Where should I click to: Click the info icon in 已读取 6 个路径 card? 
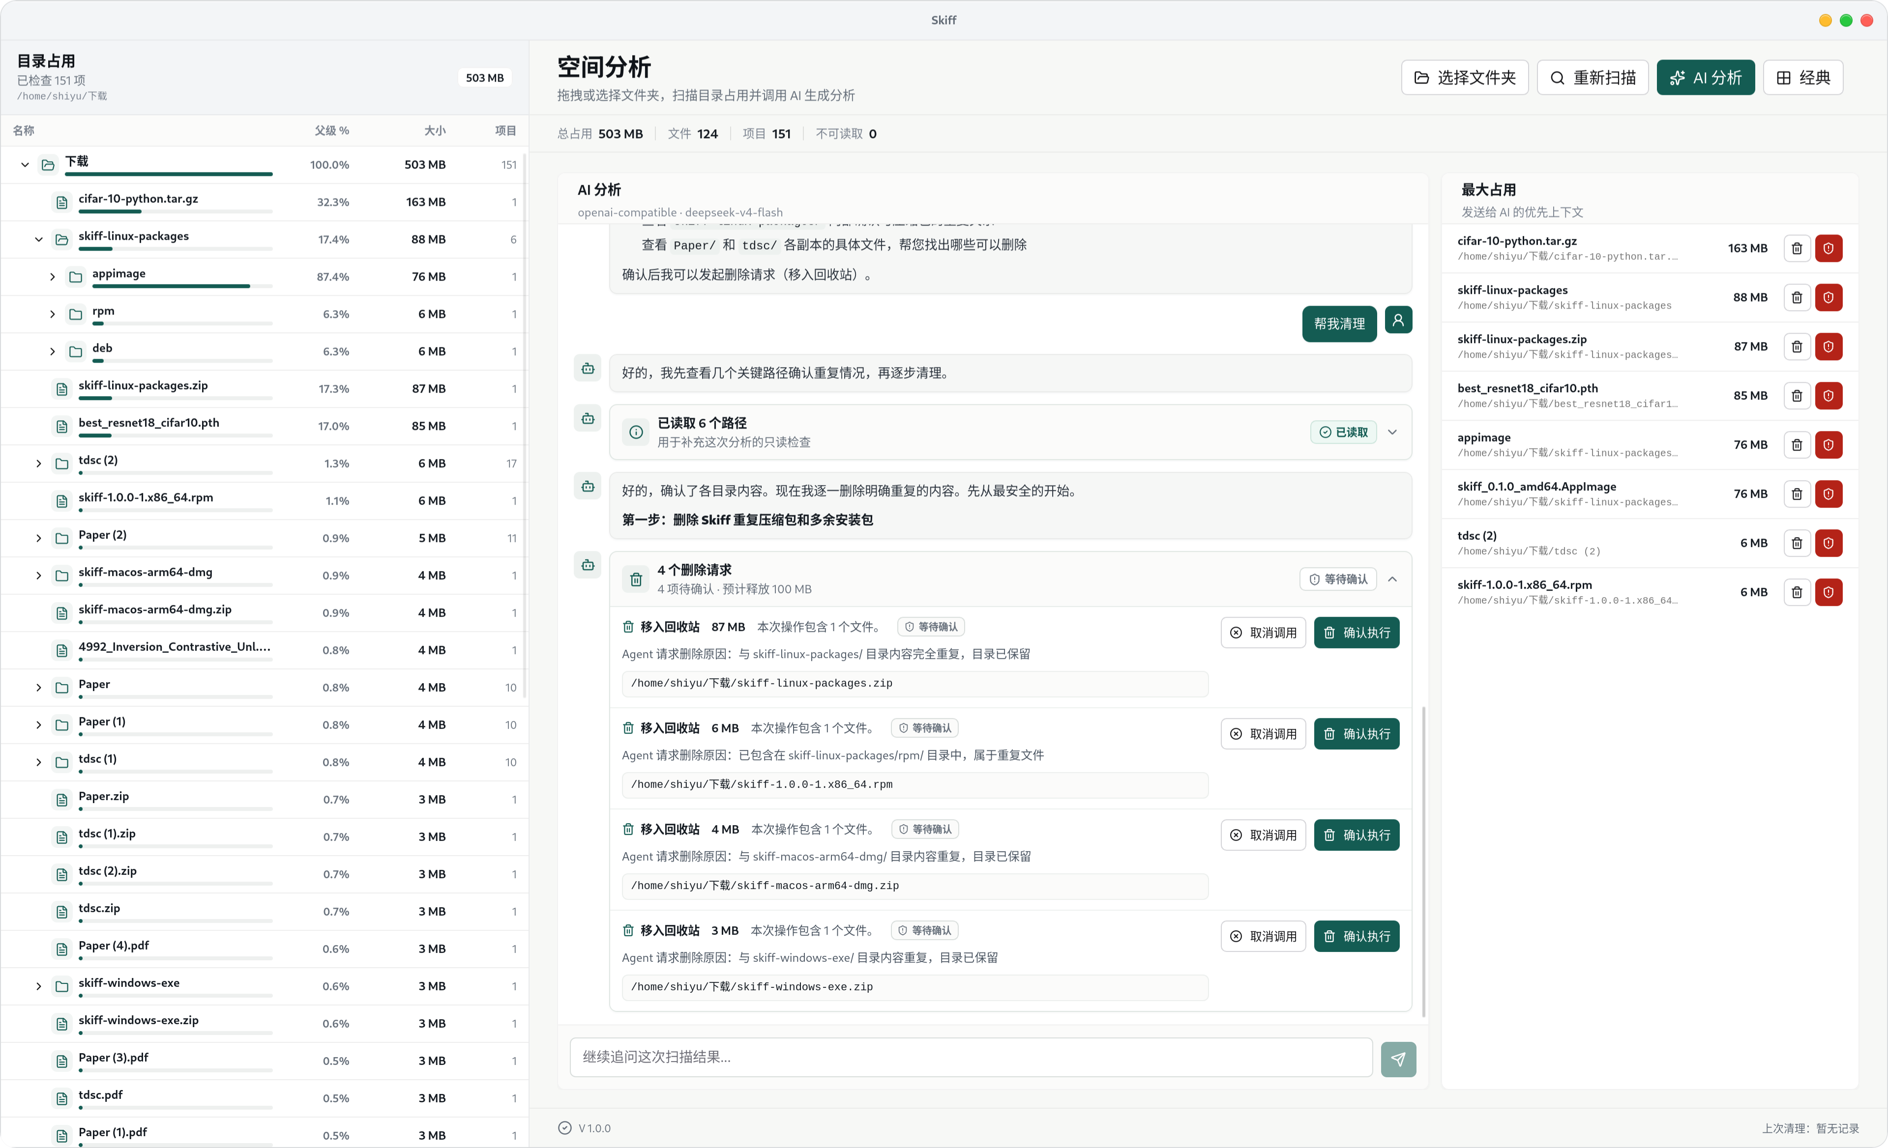(636, 432)
